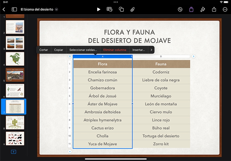Tap the Atriplex hymenelytra cell

[103, 120]
